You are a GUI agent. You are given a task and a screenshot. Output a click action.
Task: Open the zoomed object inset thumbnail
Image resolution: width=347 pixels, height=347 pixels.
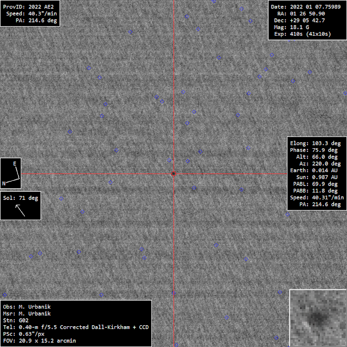(x=318, y=318)
